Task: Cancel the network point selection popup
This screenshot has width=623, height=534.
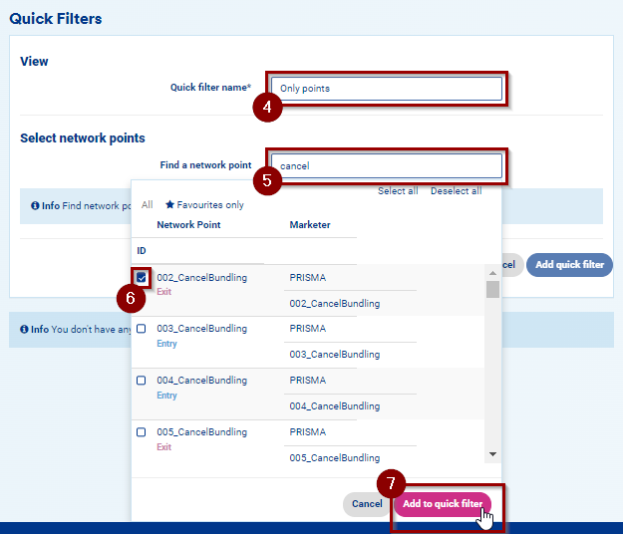Action: point(367,504)
